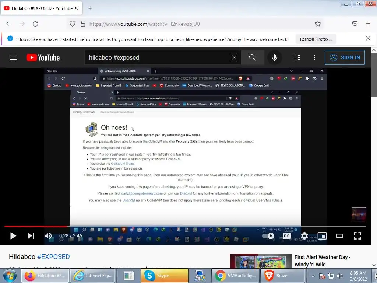Image resolution: width=377 pixels, height=283 pixels.
Task: Toggle the autoplay switch
Action: [268, 236]
